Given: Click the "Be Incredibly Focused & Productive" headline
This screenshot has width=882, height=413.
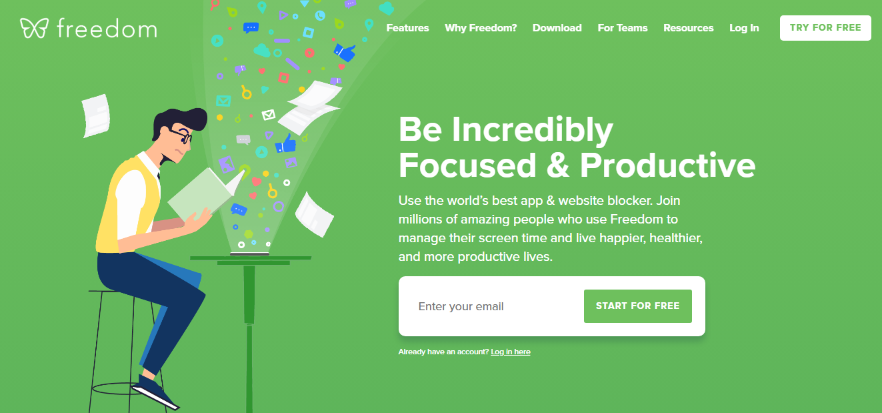Looking at the screenshot, I should (576, 147).
